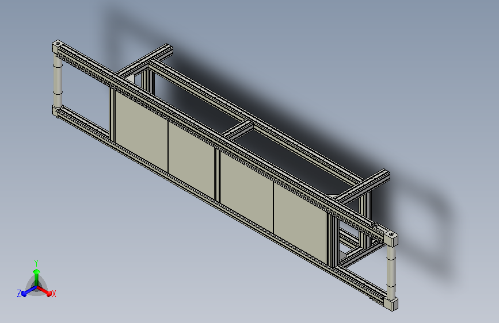Select the left cylindrical post of the frame

tap(58, 81)
